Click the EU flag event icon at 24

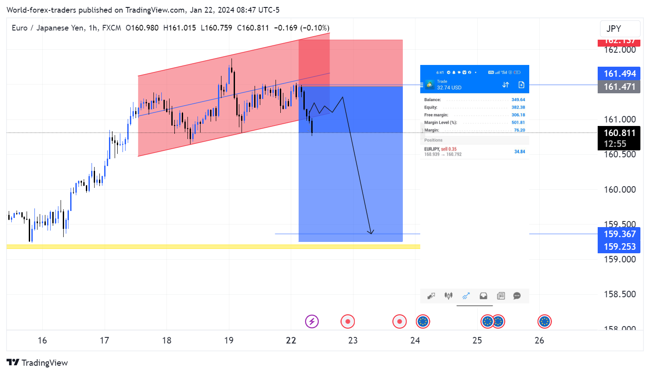point(423,322)
